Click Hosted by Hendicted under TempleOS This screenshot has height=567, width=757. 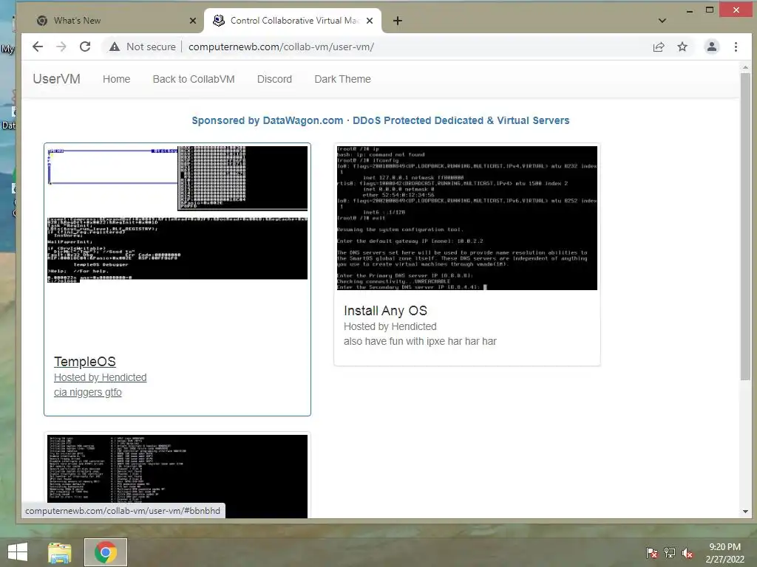click(100, 377)
